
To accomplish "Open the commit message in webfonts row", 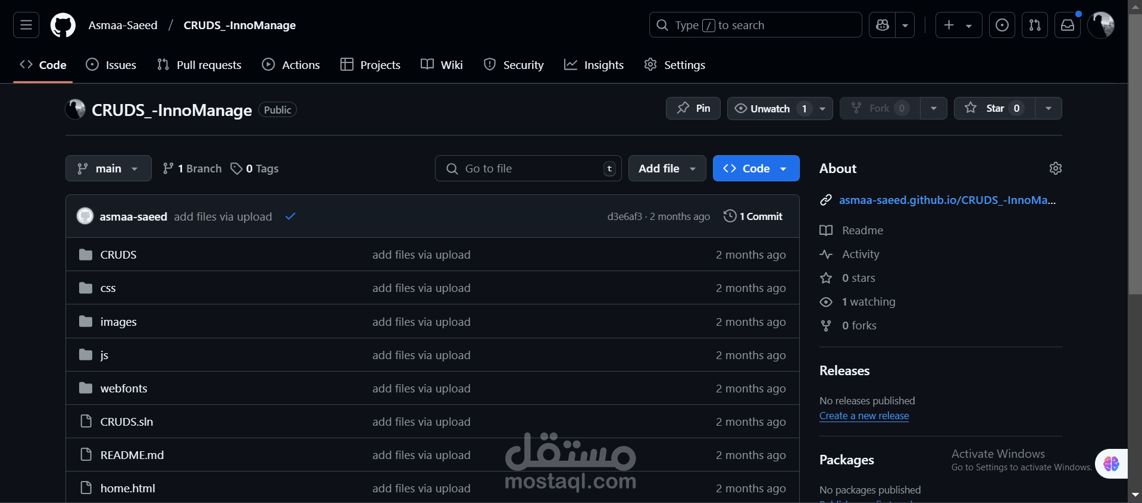I will tap(421, 388).
